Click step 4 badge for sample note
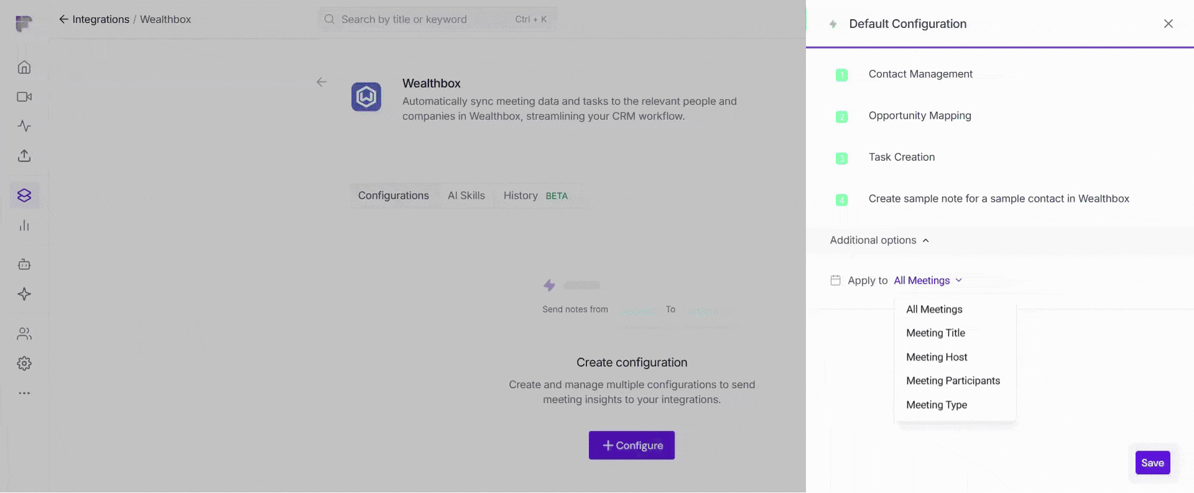This screenshot has height=493, width=1194. coord(841,200)
